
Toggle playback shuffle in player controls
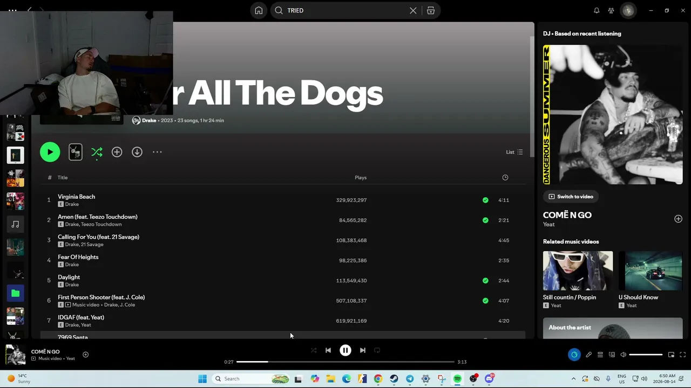(314, 350)
